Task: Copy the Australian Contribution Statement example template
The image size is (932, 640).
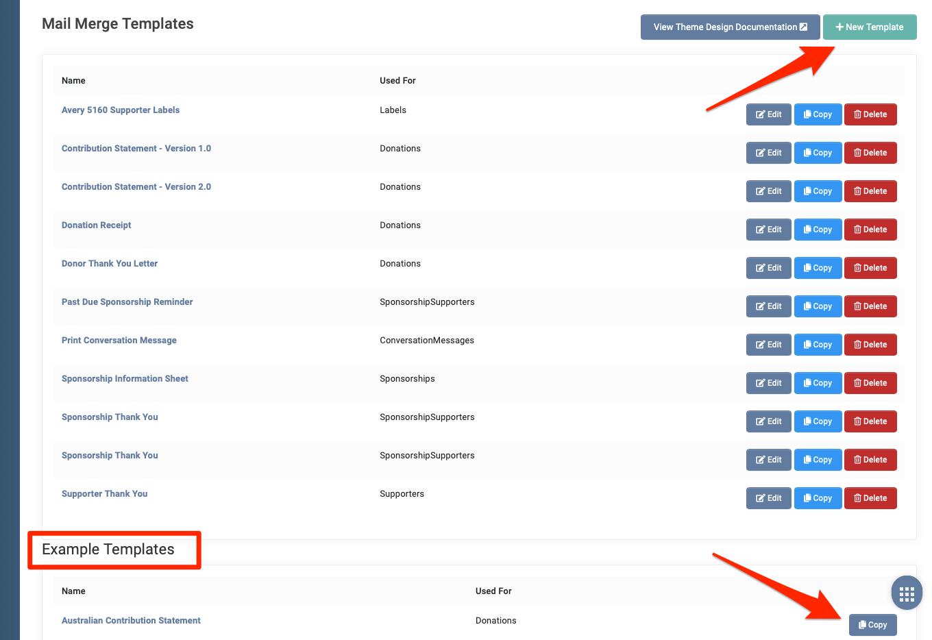Action: coord(872,624)
